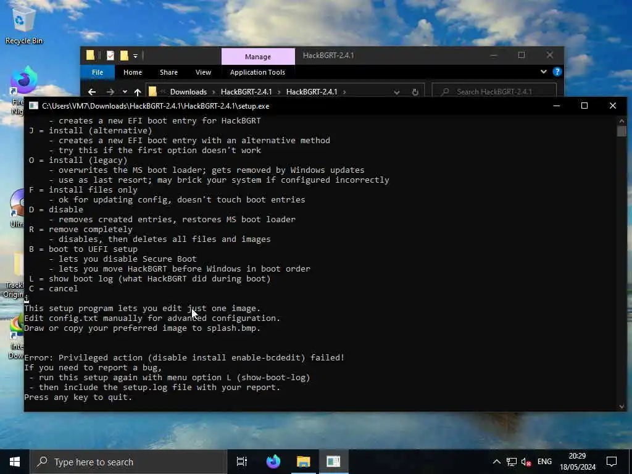Expand address bar history dropdown
Viewport: 632px width, 474px height.
[x=397, y=92]
